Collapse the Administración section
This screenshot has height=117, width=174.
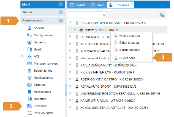61,21
